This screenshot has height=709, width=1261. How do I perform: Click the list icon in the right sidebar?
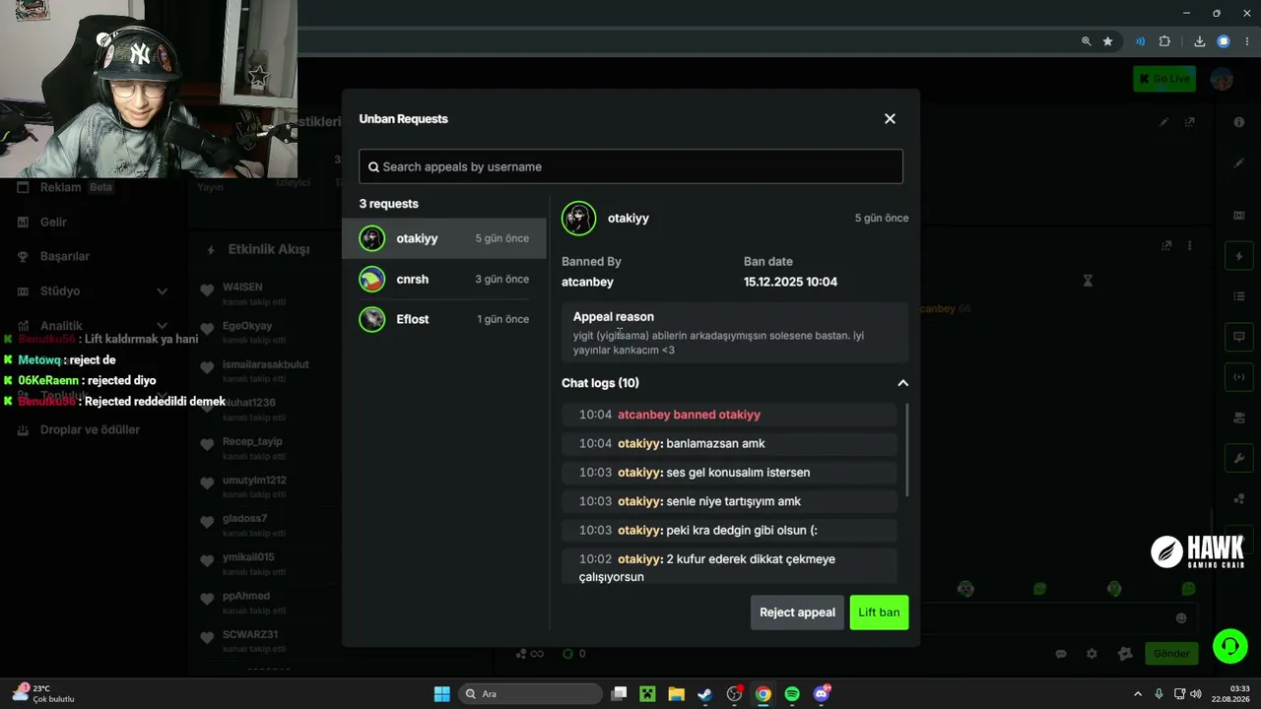[x=1239, y=296]
